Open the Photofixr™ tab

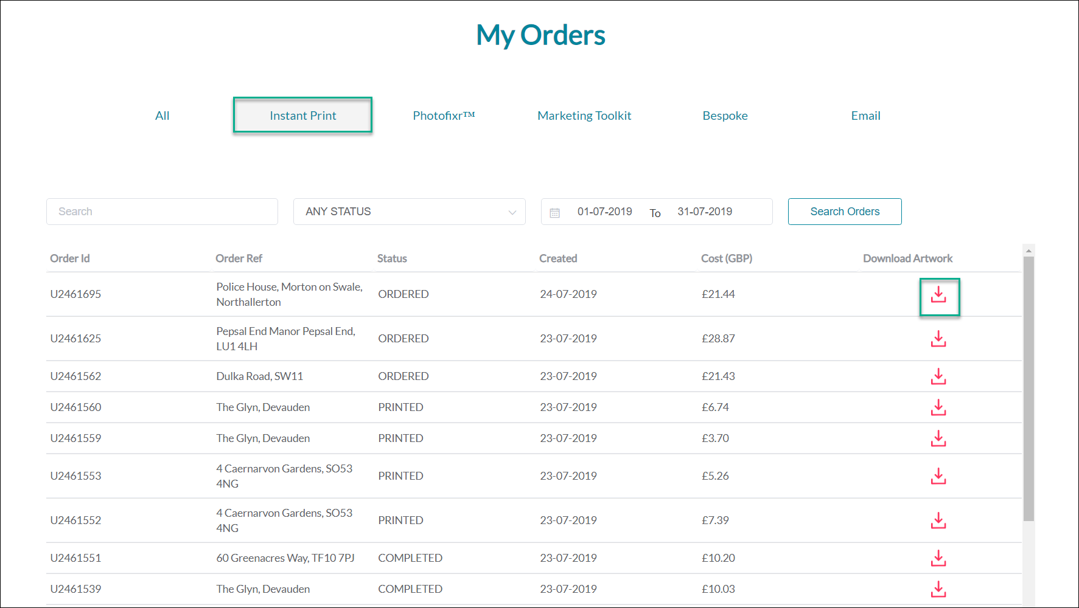click(444, 116)
